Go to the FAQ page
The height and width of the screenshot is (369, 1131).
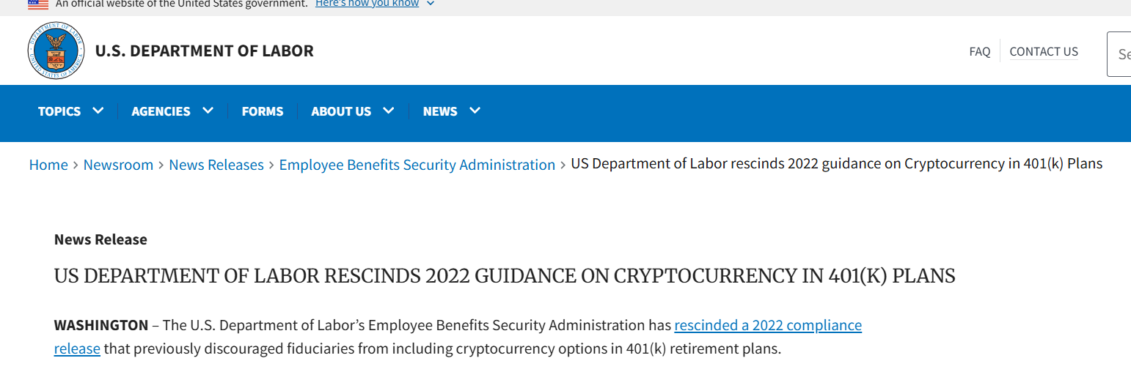click(980, 51)
